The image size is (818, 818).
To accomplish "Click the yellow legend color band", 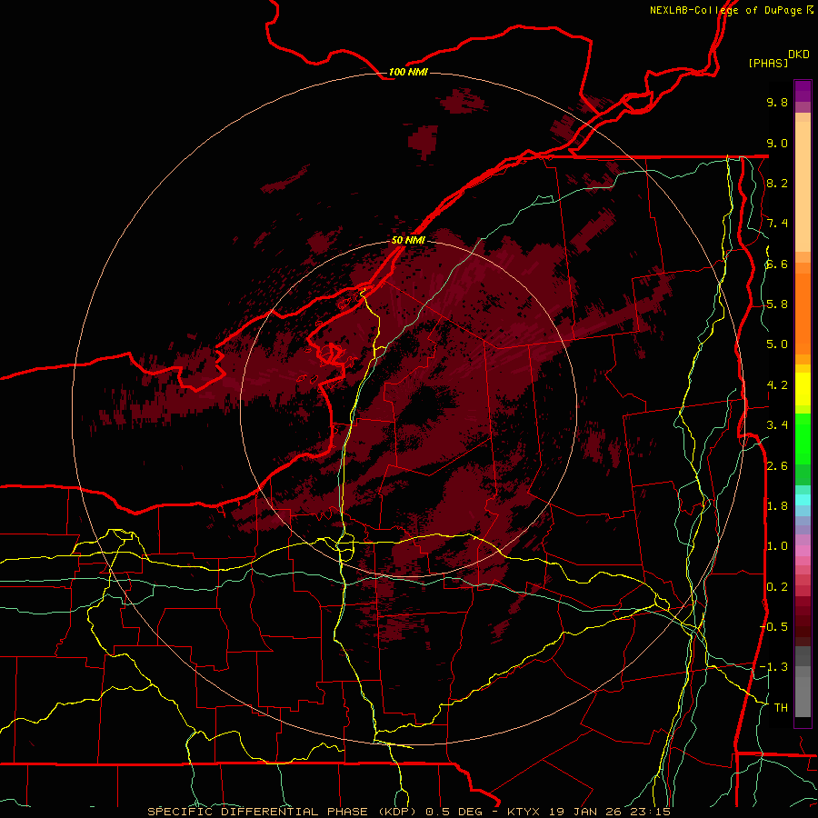I will coord(803,389).
